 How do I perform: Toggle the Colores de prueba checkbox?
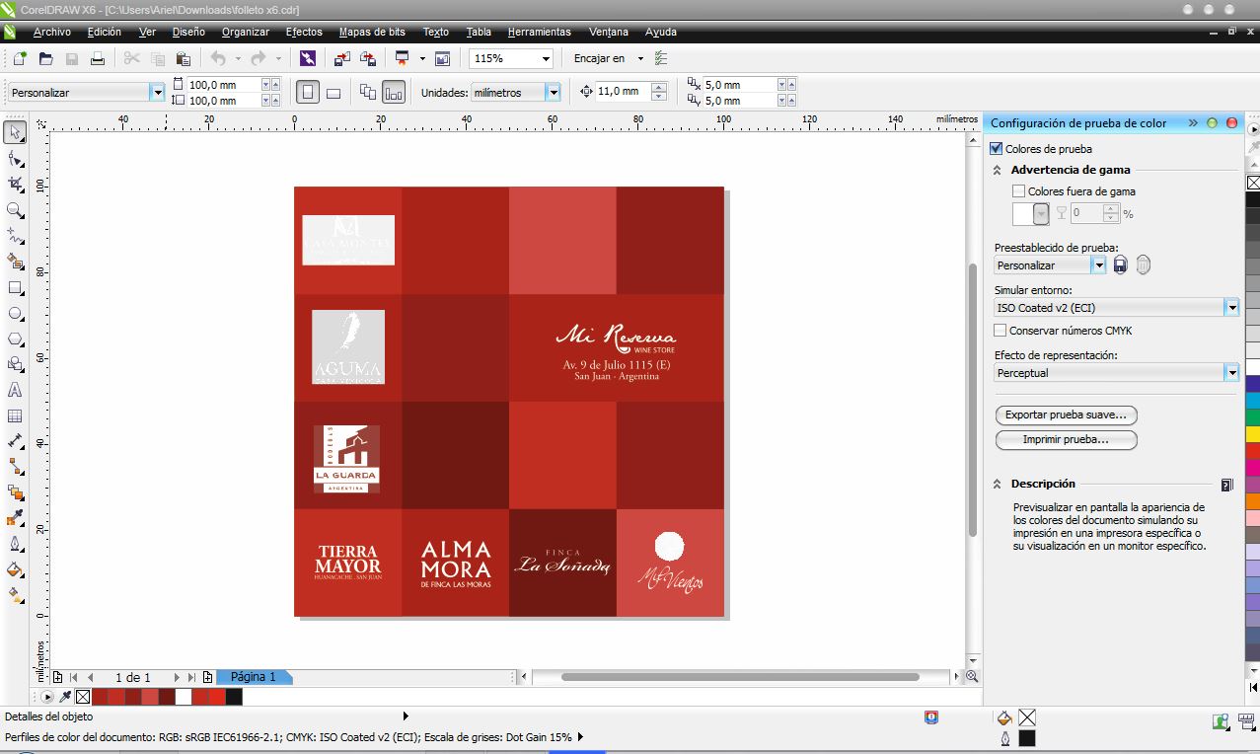pyautogui.click(x=996, y=149)
